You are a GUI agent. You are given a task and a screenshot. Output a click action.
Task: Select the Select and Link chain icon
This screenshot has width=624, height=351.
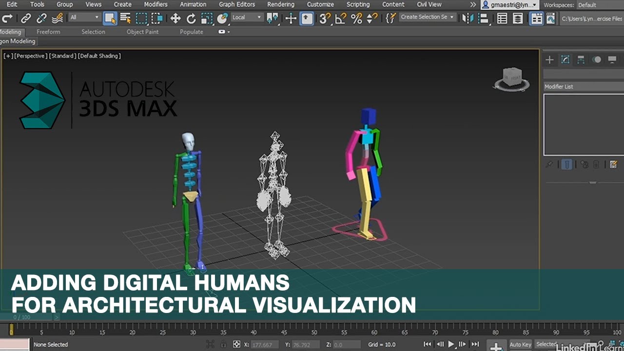click(x=26, y=19)
